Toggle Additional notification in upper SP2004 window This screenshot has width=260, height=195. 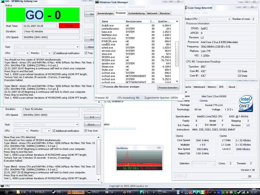click(54, 53)
